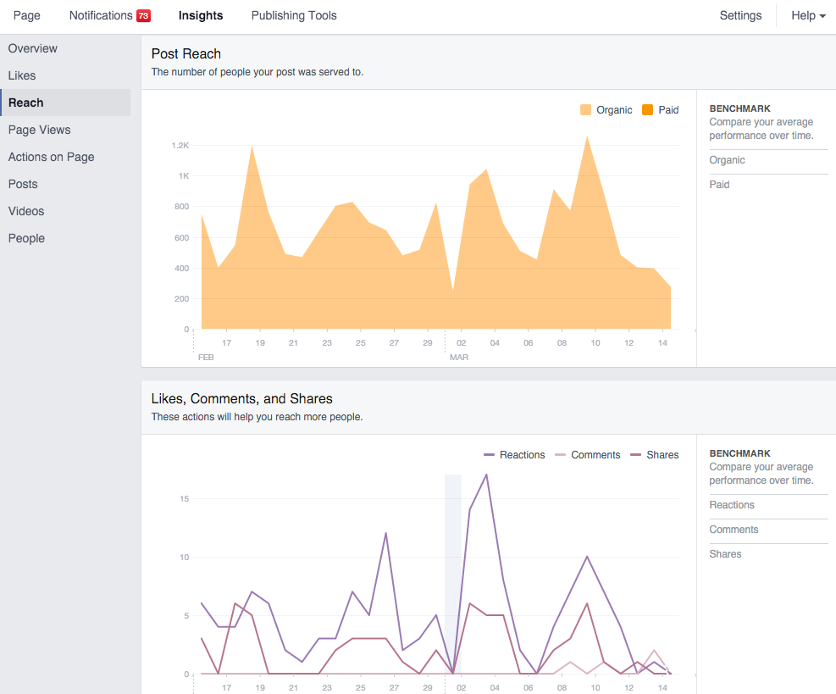Switch to the Publishing Tools tab
836x694 pixels.
click(294, 15)
